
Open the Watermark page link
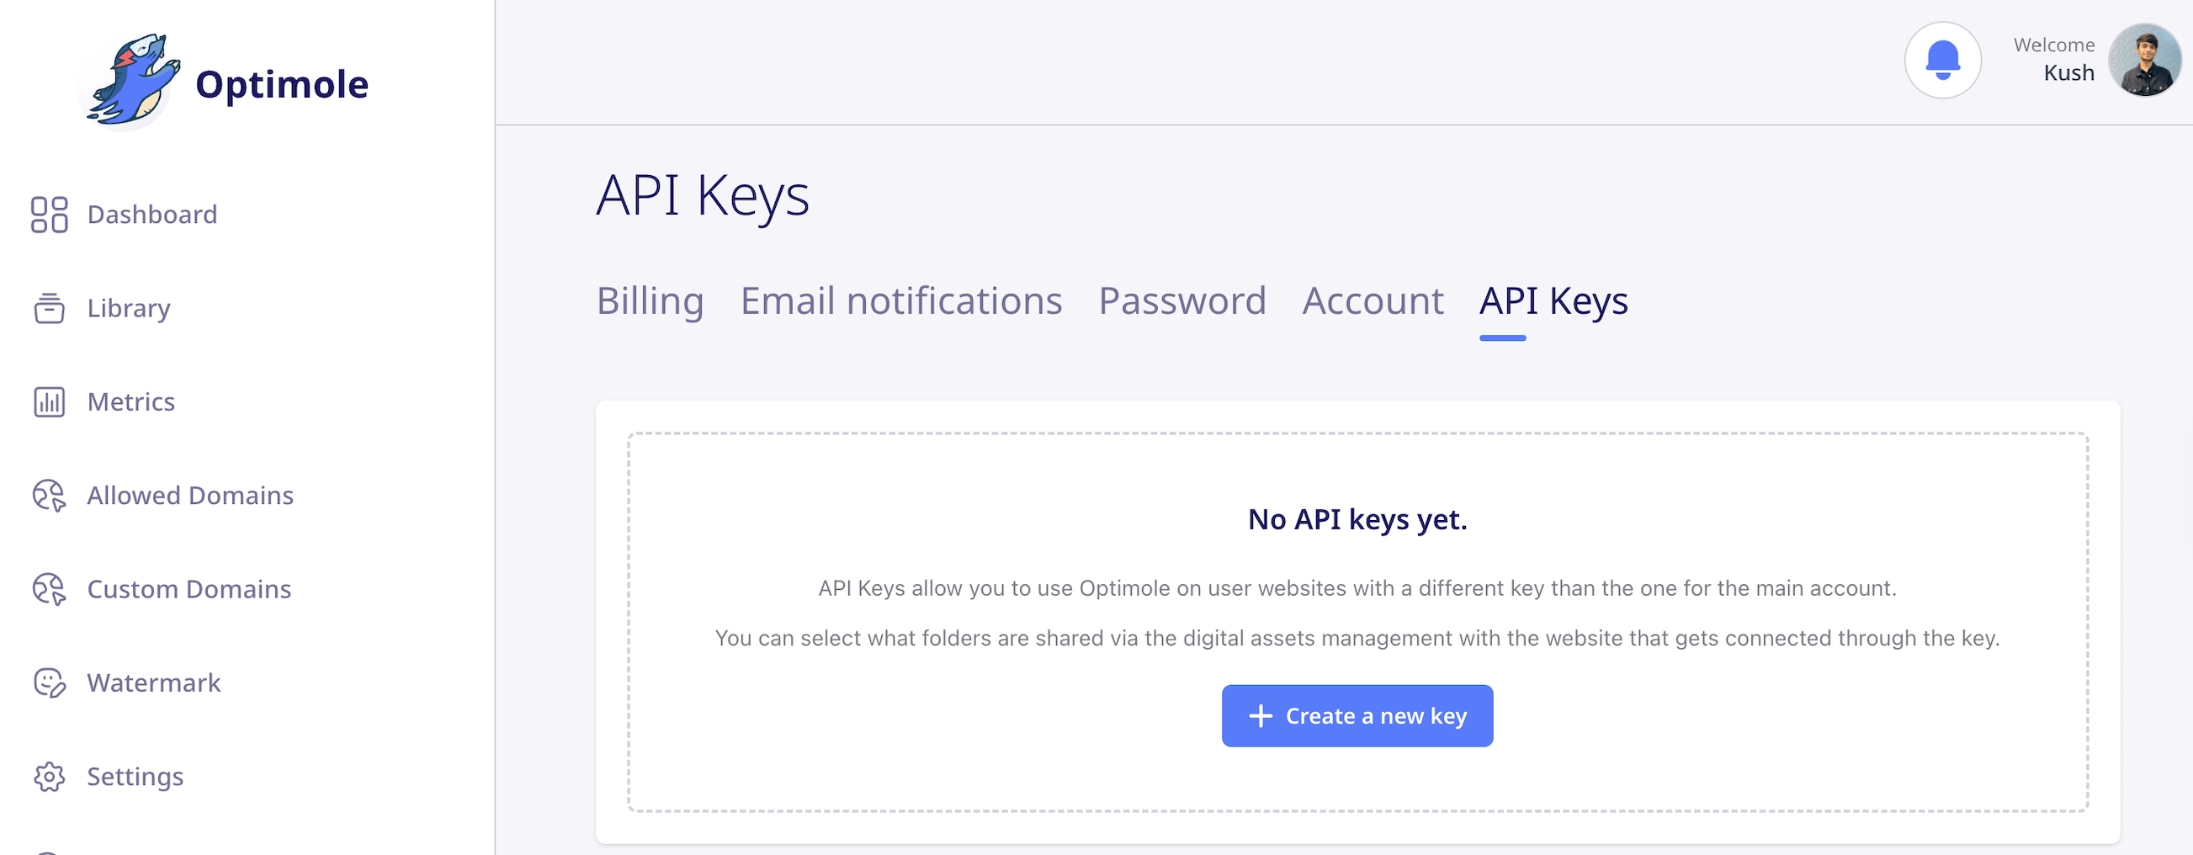point(154,683)
